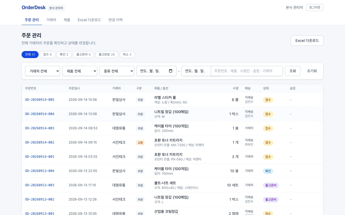The width and height of the screenshot is (345, 215).
Task: Click timestamp 2026-09-14 15:56
Action: coord(82,100)
